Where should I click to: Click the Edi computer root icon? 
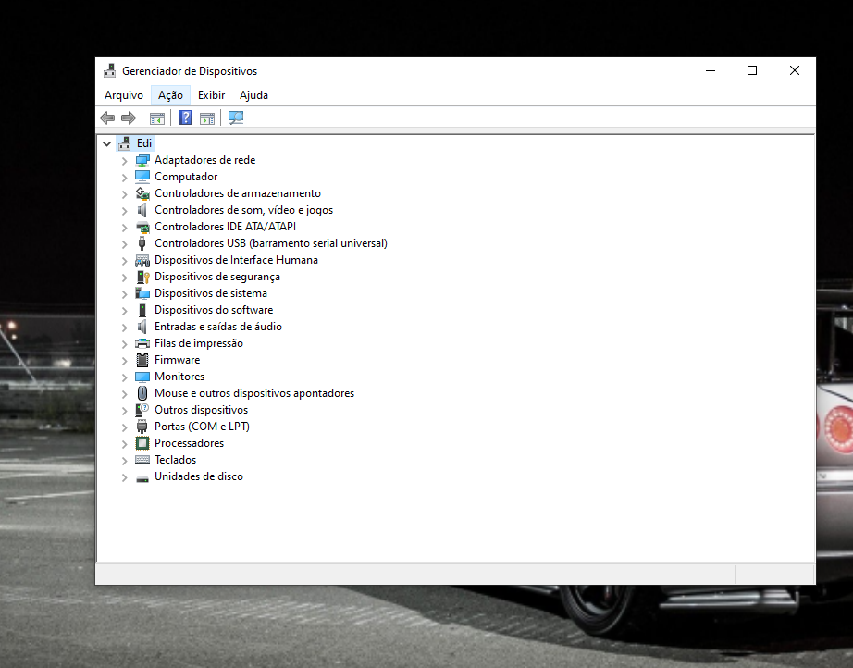point(125,143)
